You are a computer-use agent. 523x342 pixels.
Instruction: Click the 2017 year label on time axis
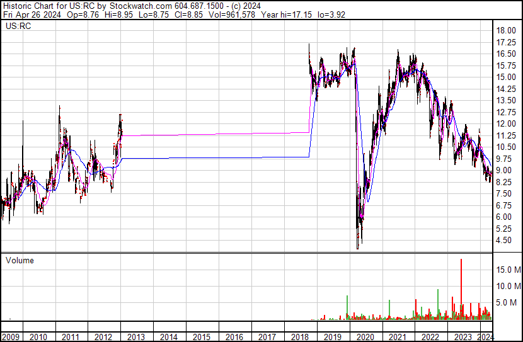[267, 337]
